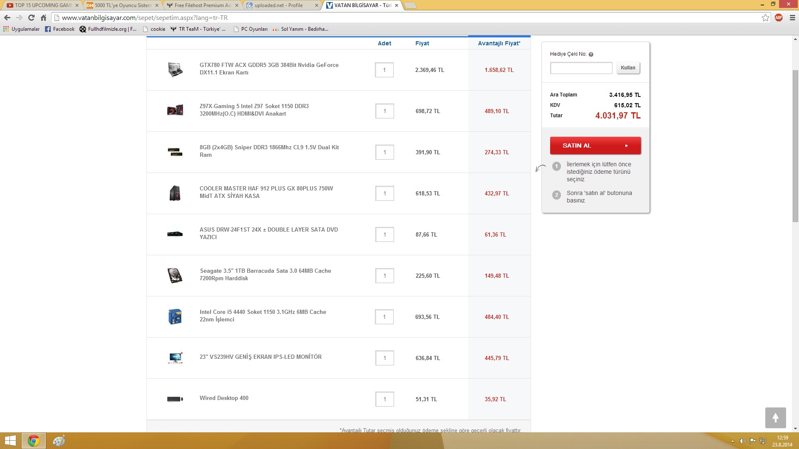Click the AdBlock Plus extension icon
Viewport: 799px width, 449px height.
coord(779,17)
